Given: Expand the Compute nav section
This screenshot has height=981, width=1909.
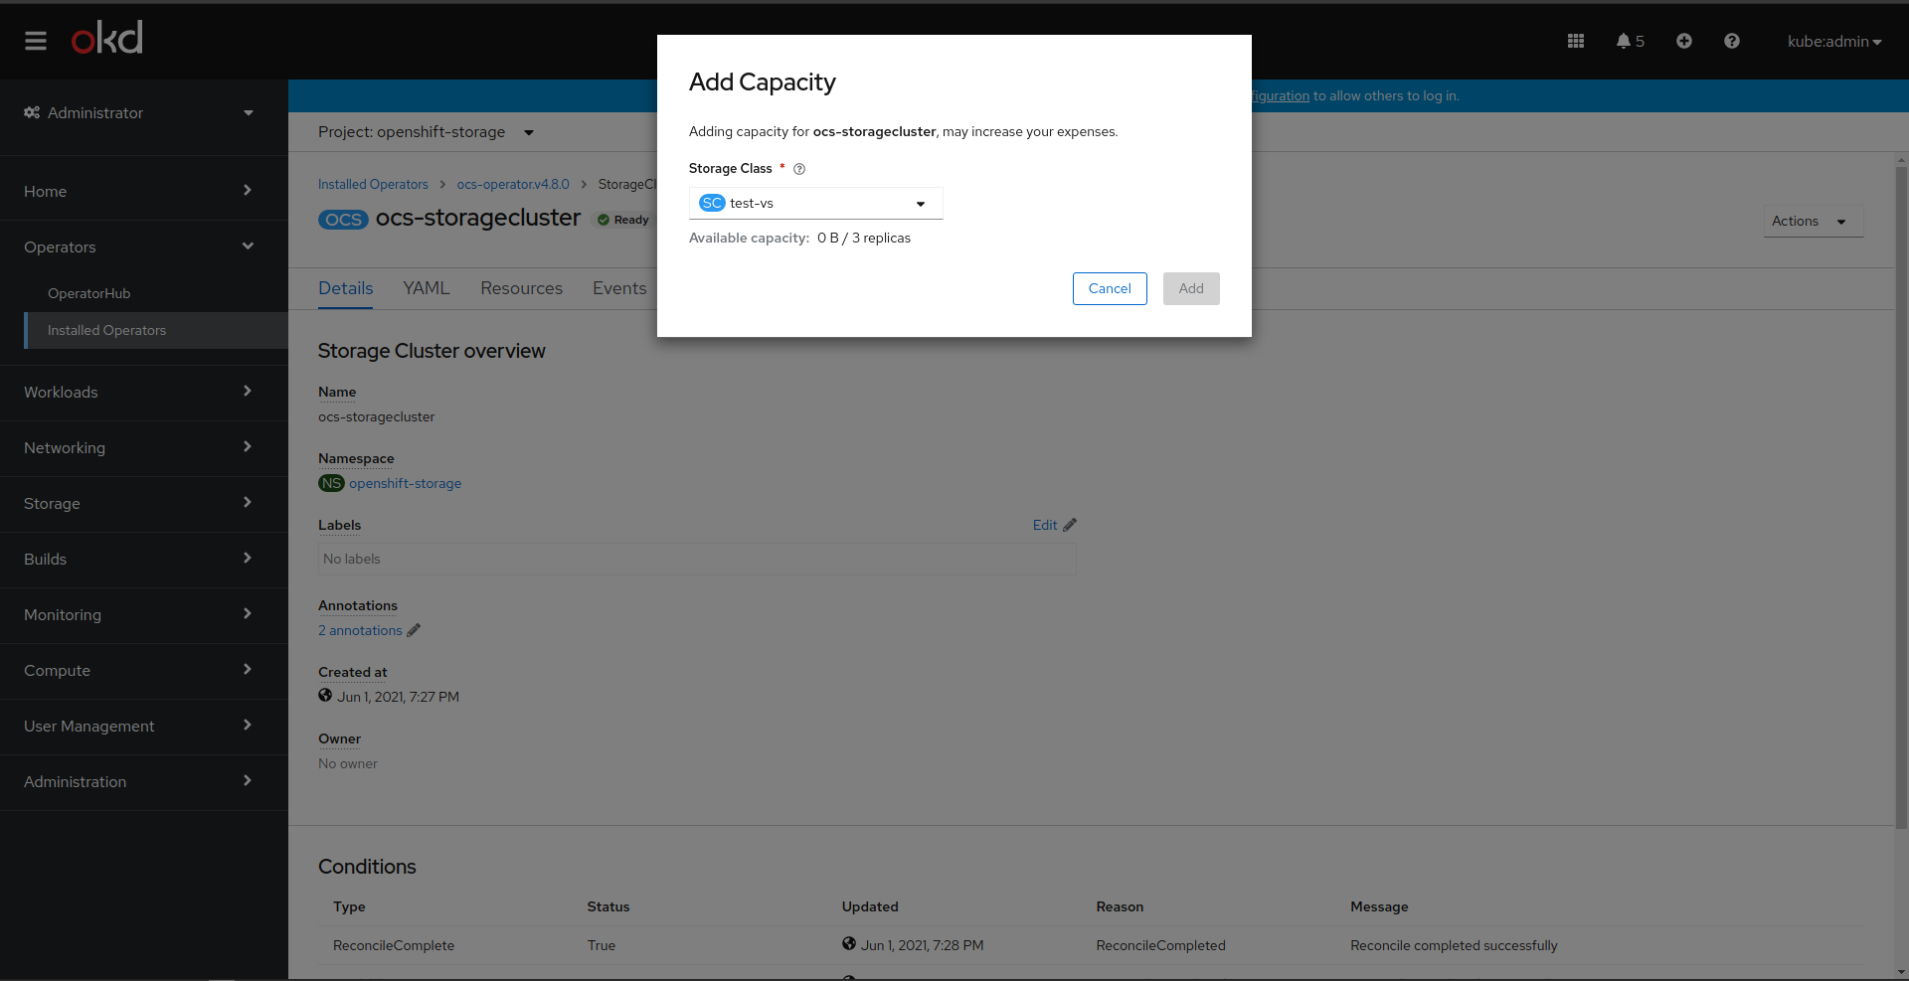Looking at the screenshot, I should pyautogui.click(x=144, y=670).
